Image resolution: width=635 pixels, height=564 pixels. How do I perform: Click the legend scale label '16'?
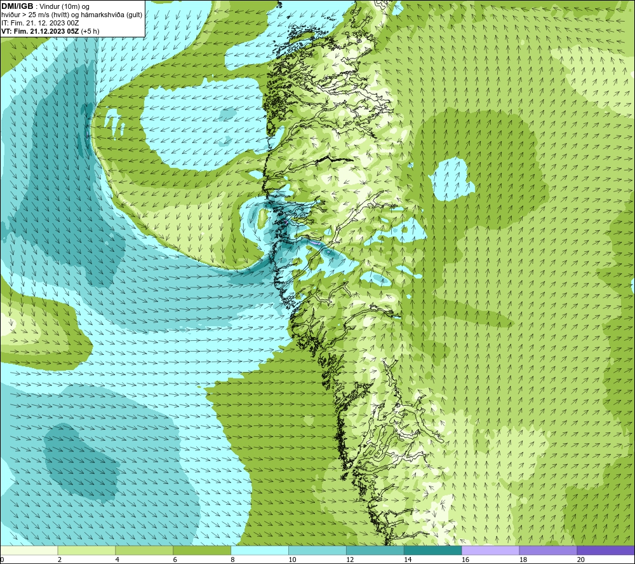465,560
